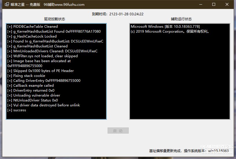This screenshot has height=159, width=236.
Task: Click the 辅助运行状态 heading
Action: [181, 19]
